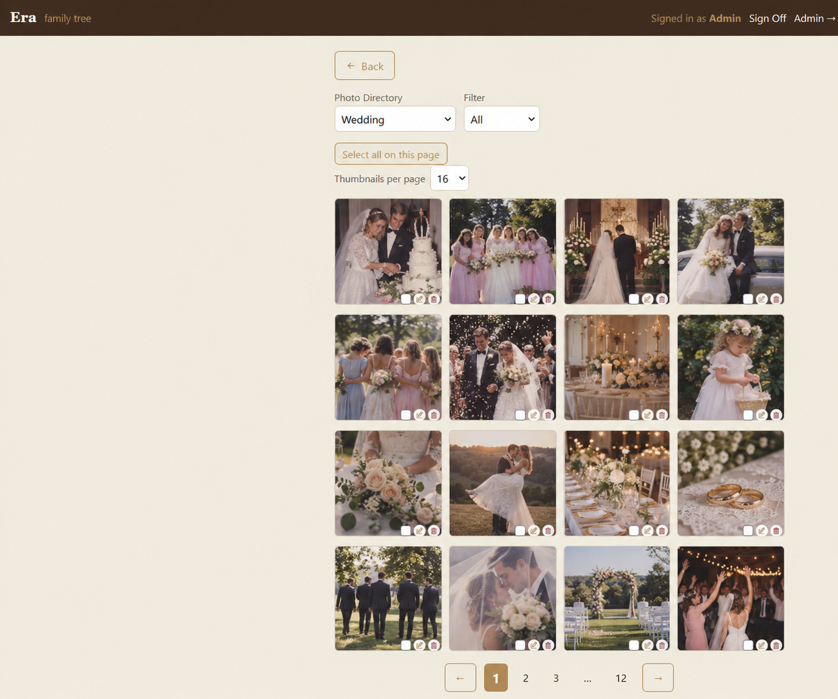This screenshot has height=699, width=838.
Task: Delete the sunset couple lift photo
Action: click(548, 531)
